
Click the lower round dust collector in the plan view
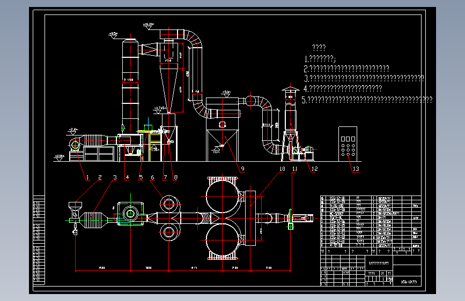222,240
